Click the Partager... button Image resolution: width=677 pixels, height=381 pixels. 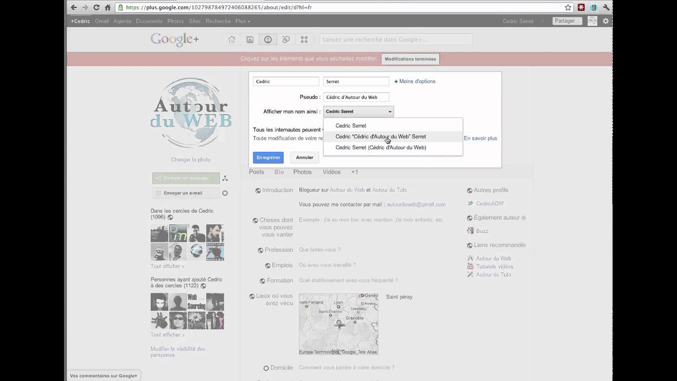[568, 21]
